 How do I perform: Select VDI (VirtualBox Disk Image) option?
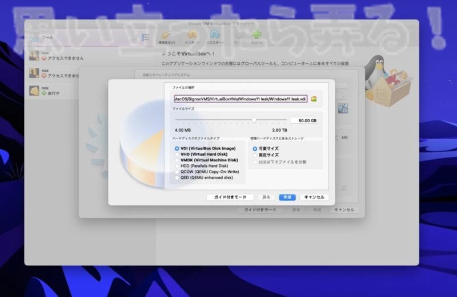tap(205, 148)
